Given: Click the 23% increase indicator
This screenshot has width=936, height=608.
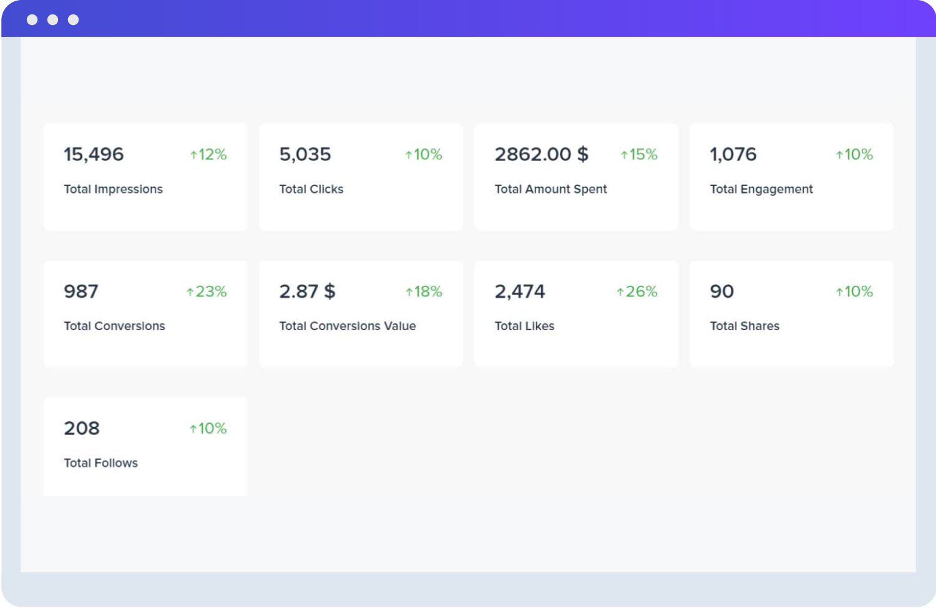Looking at the screenshot, I should (x=207, y=292).
